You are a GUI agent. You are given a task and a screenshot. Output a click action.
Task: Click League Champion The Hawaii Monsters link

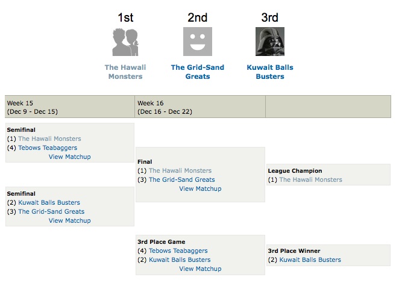tap(310, 180)
